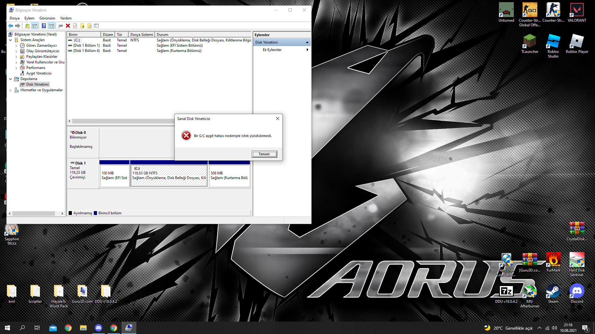Screen dimensions: 595x334
Task: Click the checklist settings toolbar icon
Action: tap(97, 26)
